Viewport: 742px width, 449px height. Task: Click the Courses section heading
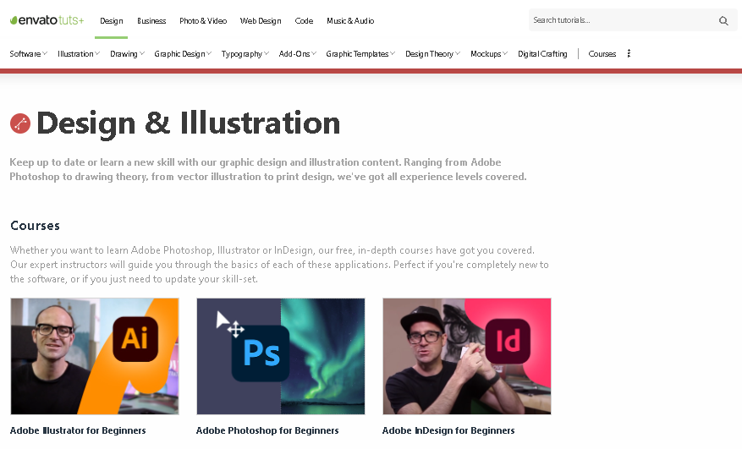(x=35, y=226)
